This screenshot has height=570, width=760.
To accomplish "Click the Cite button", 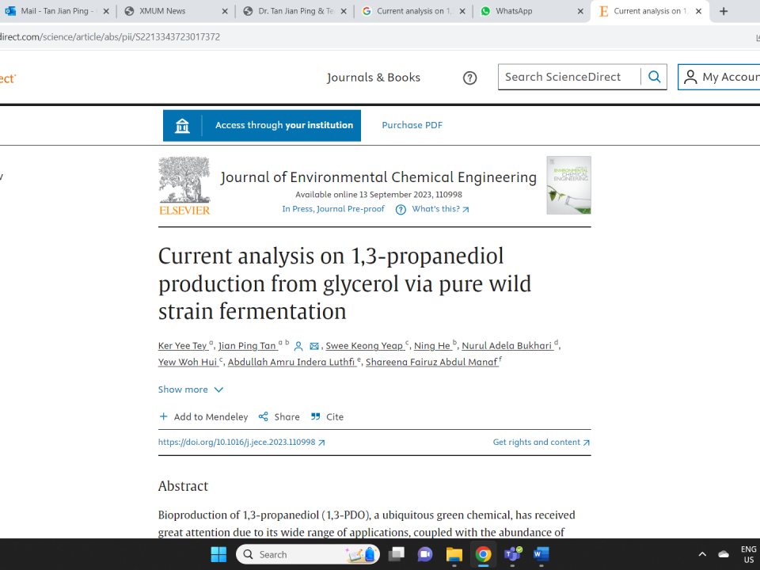I will tap(327, 417).
